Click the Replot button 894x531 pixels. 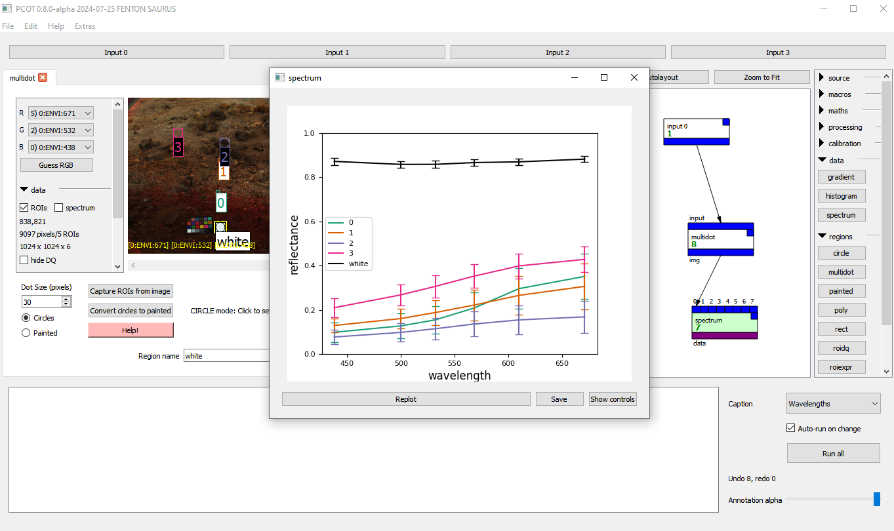pos(406,399)
